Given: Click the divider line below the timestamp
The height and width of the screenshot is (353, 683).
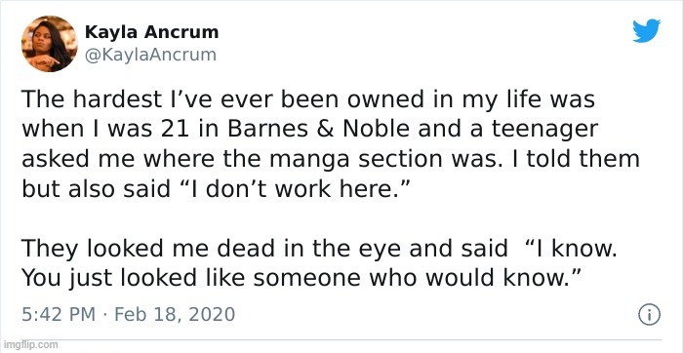Looking at the screenshot, I should point(341,338).
